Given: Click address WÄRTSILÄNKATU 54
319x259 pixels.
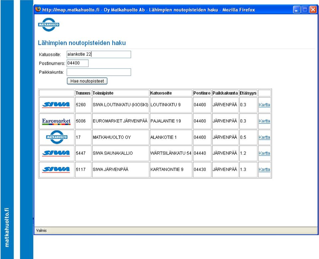Looking at the screenshot, I should pyautogui.click(x=171, y=153).
